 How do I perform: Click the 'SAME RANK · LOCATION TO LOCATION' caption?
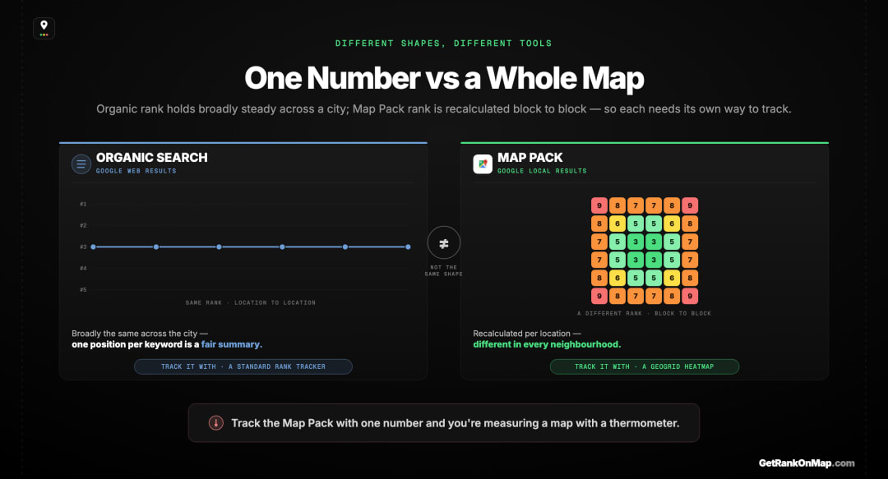(x=250, y=303)
